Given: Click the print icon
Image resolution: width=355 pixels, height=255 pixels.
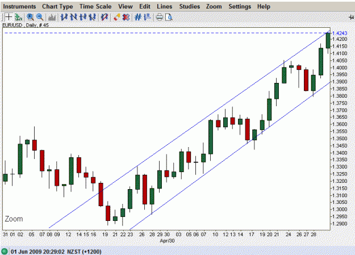Looking at the screenshot, I should (160, 17).
